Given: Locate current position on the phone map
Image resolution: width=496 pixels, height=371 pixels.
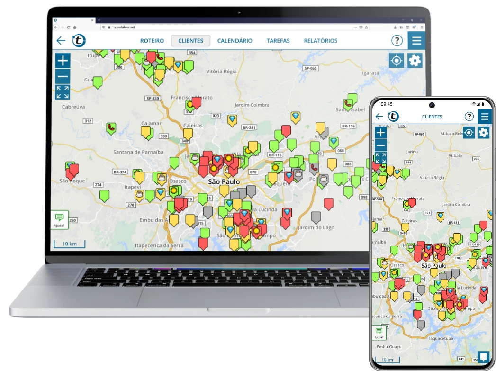Looking at the screenshot, I should click(469, 133).
